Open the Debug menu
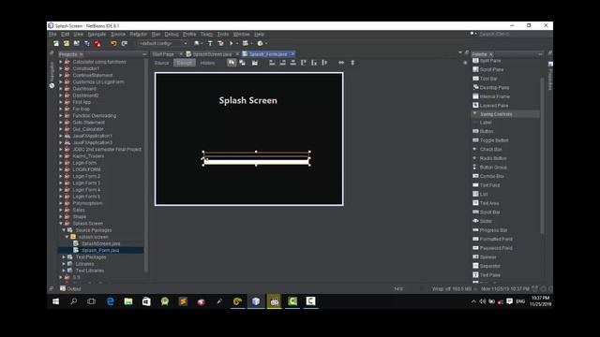 172,35
